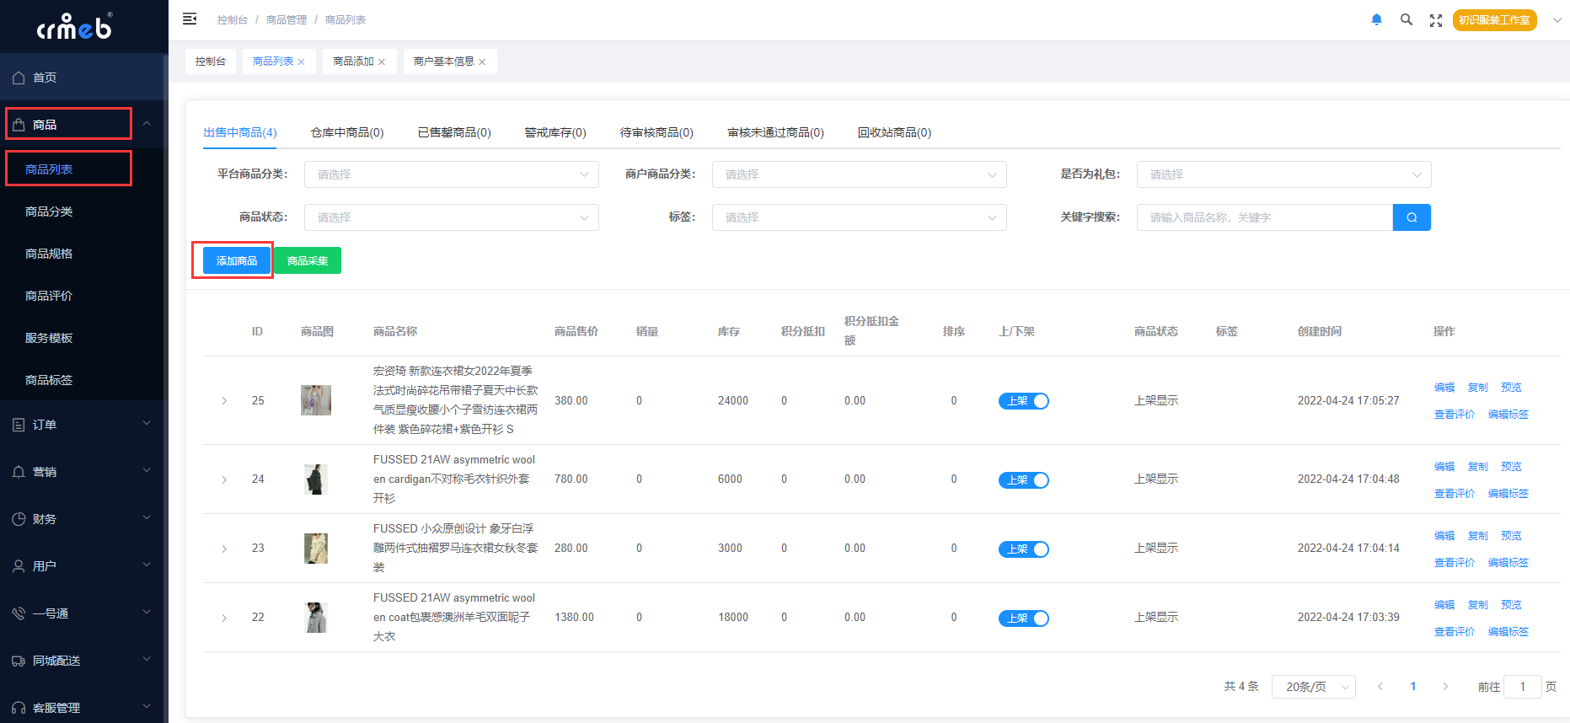Edit product 25 via 编辑 link
Screen dimensions: 1570x723
click(1444, 388)
